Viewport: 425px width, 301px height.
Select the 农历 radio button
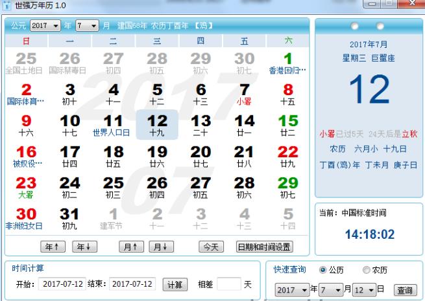367,270
